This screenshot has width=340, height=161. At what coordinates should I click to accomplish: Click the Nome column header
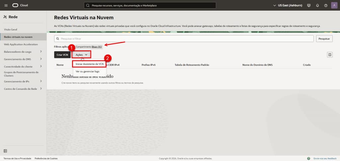coord(60,65)
